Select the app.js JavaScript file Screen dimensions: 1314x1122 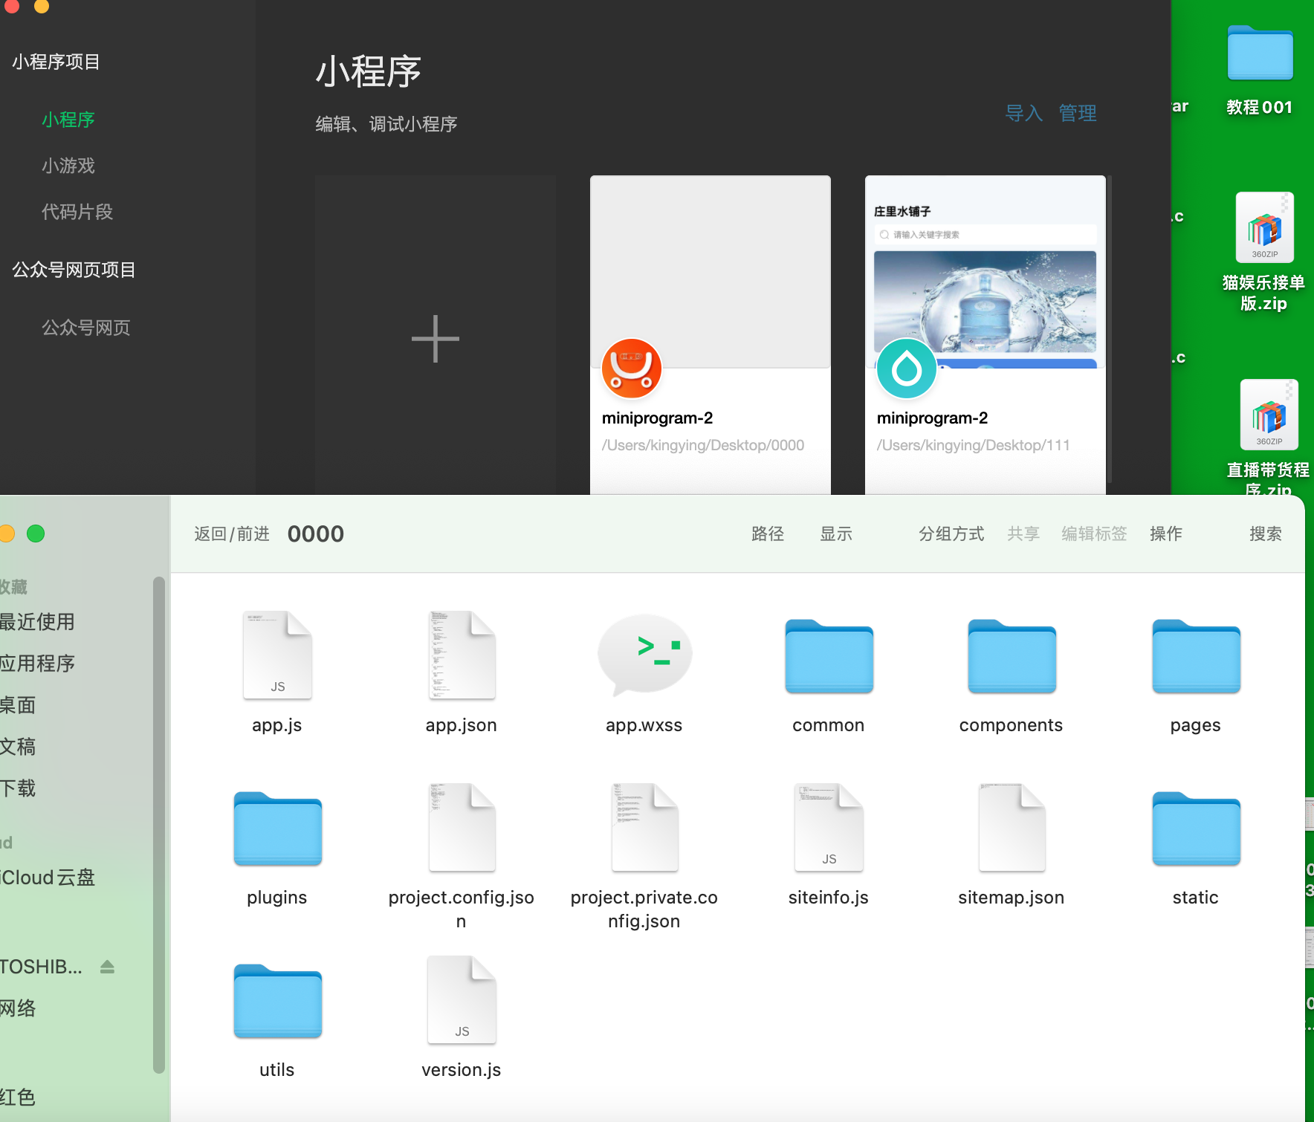pyautogui.click(x=276, y=655)
